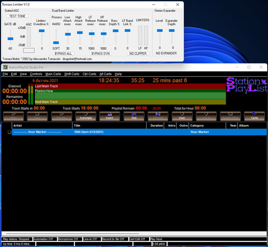268x247 pixels.
Task: Click the Stop transport button
Action: tap(37, 116)
